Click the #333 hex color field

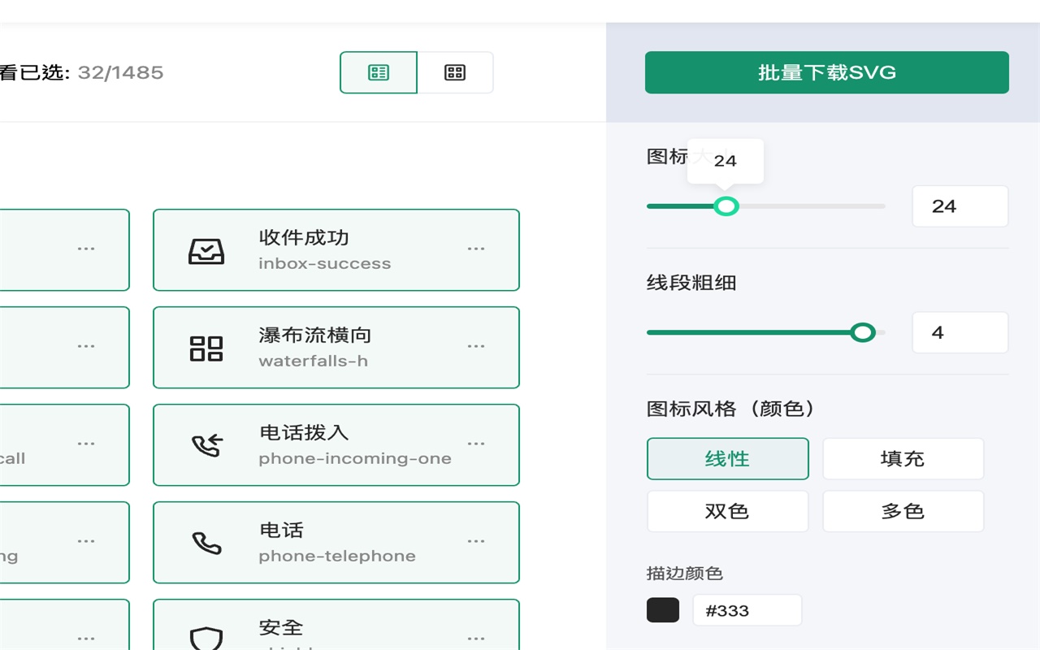(747, 610)
